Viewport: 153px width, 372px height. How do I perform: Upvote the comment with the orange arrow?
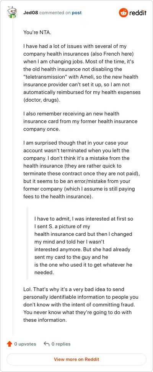click(10, 344)
